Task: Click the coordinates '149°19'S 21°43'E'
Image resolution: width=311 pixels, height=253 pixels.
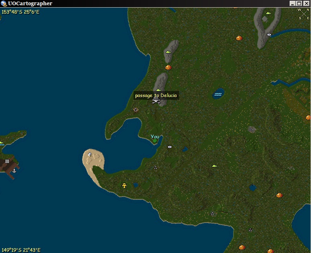Action: 21,250
